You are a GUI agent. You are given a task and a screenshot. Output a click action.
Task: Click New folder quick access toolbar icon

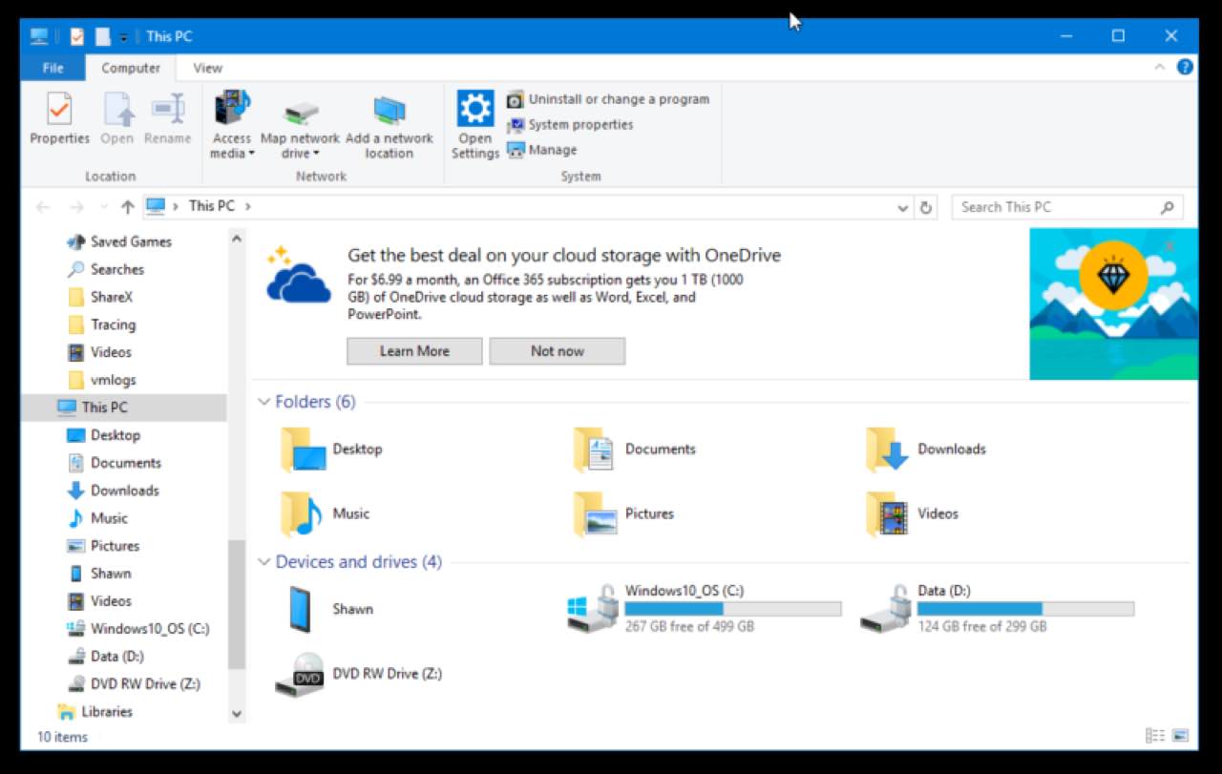coord(102,36)
